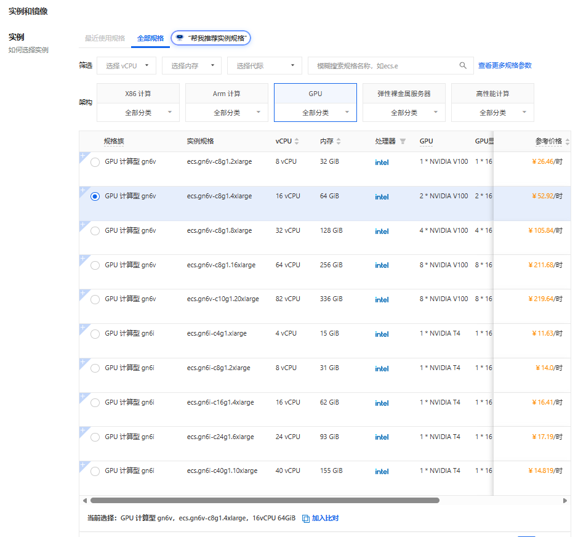Click the compare icon beside 加入比对
This screenshot has height=537, width=578.
click(306, 519)
